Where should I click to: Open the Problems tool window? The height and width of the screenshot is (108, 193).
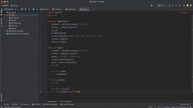(x=25, y=104)
